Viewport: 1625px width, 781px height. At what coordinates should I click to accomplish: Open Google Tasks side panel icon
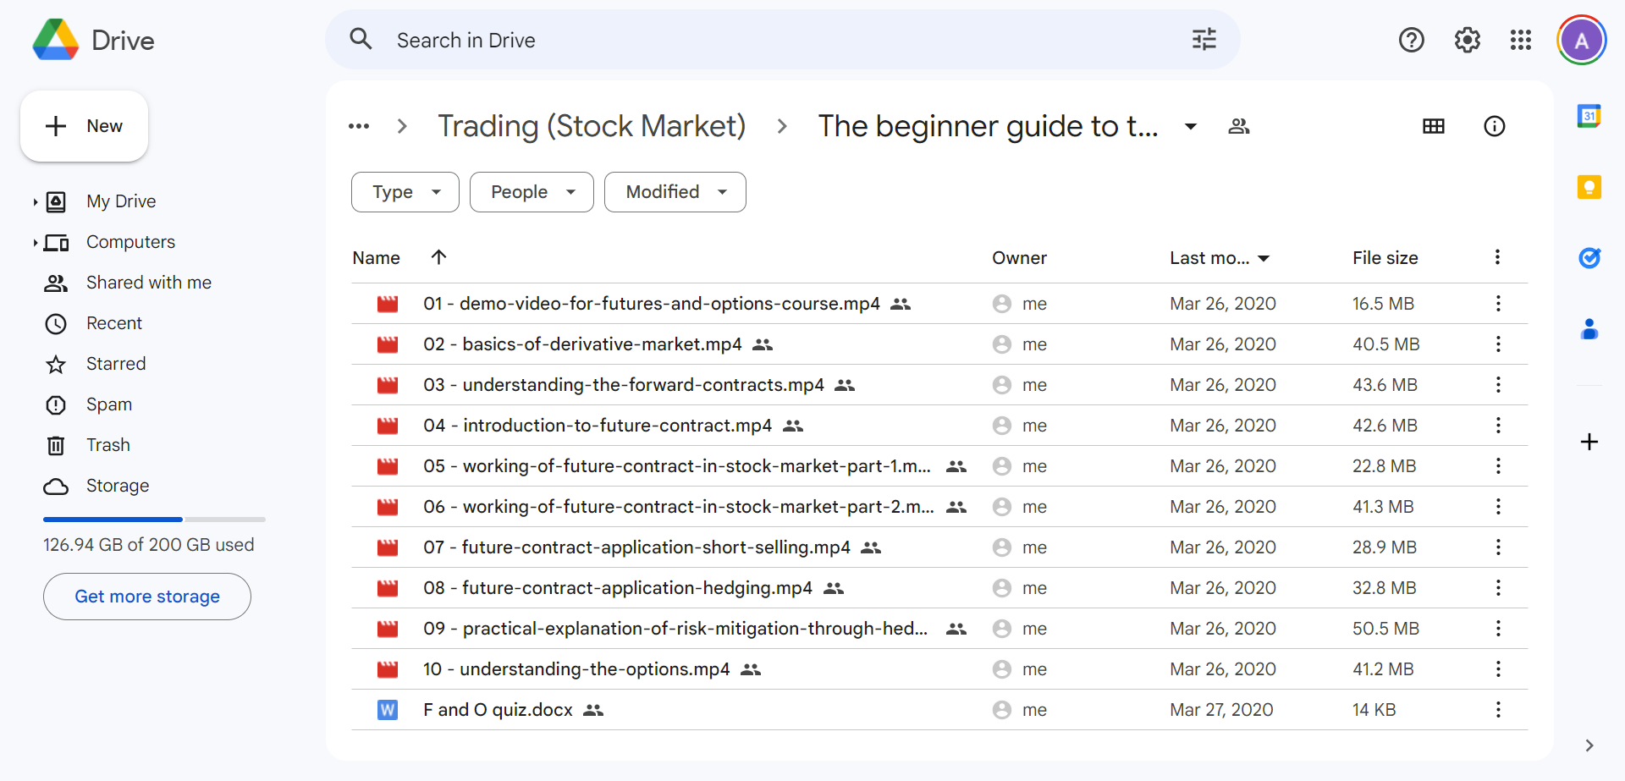[1589, 258]
